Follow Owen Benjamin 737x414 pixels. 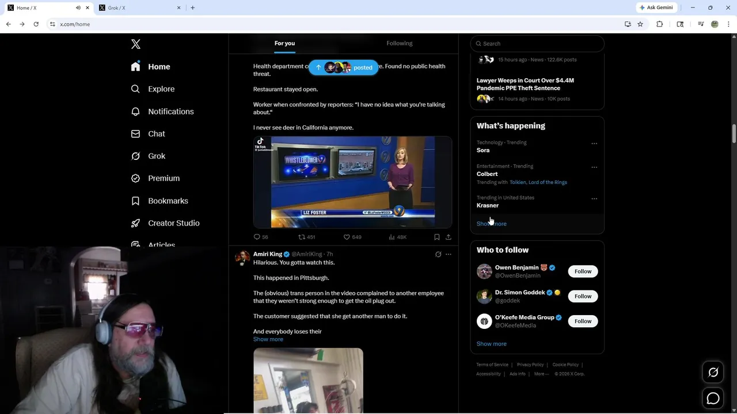point(583,271)
